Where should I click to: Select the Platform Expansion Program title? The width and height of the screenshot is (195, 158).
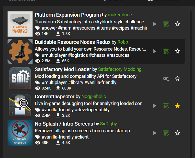(68, 15)
